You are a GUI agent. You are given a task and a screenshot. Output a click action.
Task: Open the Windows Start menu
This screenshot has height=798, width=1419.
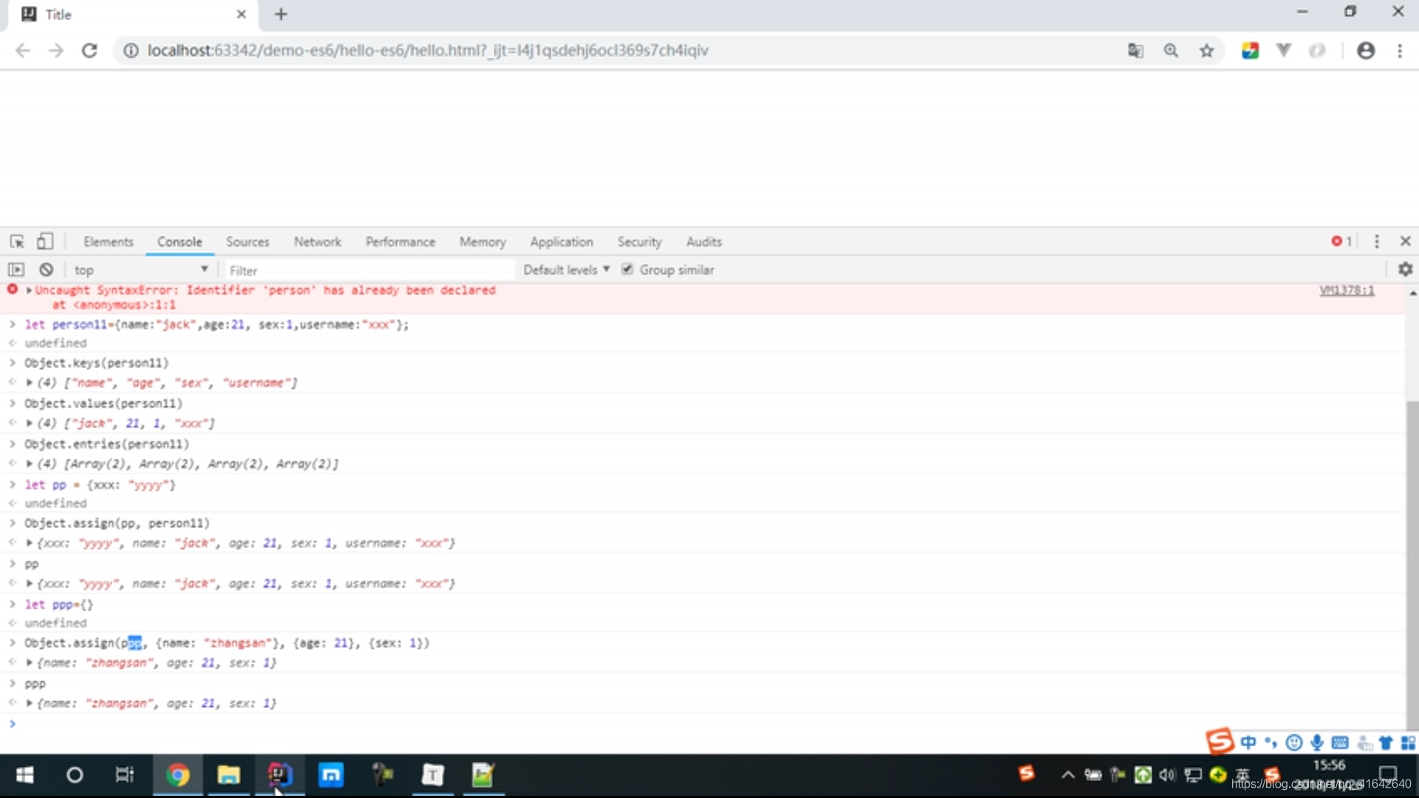(x=24, y=775)
